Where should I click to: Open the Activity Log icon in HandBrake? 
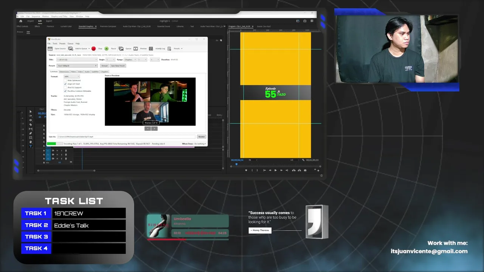click(151, 48)
